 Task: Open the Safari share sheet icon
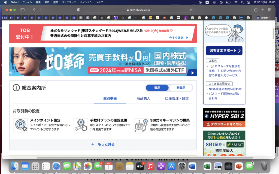click(256, 9)
